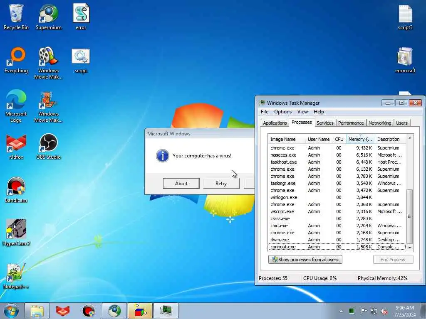The width and height of the screenshot is (426, 319).
Task: Select the taskhost.exe process row
Action: point(337,162)
